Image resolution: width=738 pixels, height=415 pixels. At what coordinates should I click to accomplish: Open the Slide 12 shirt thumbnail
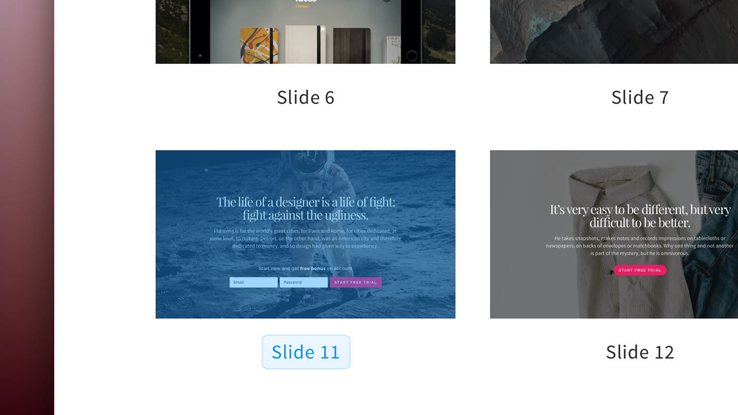614,234
